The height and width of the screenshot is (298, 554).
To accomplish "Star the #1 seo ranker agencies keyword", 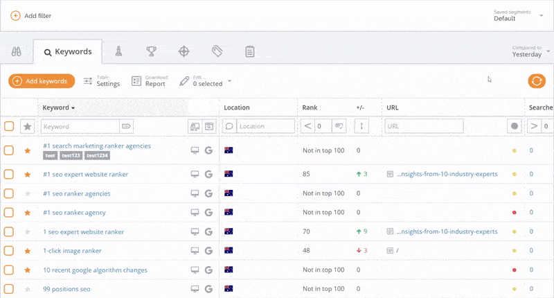I will tap(27, 193).
